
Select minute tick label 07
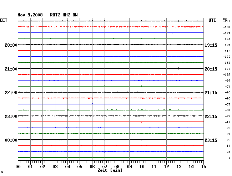105,166
